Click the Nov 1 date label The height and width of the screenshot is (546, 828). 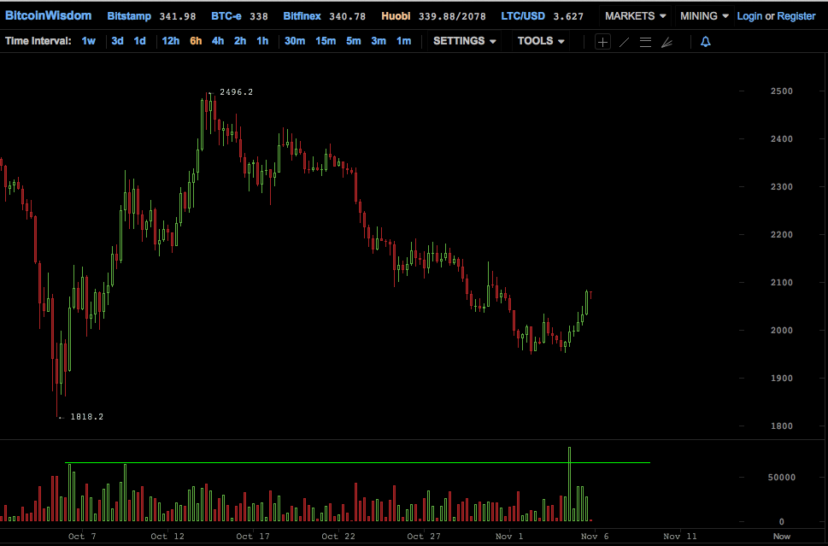pos(509,537)
